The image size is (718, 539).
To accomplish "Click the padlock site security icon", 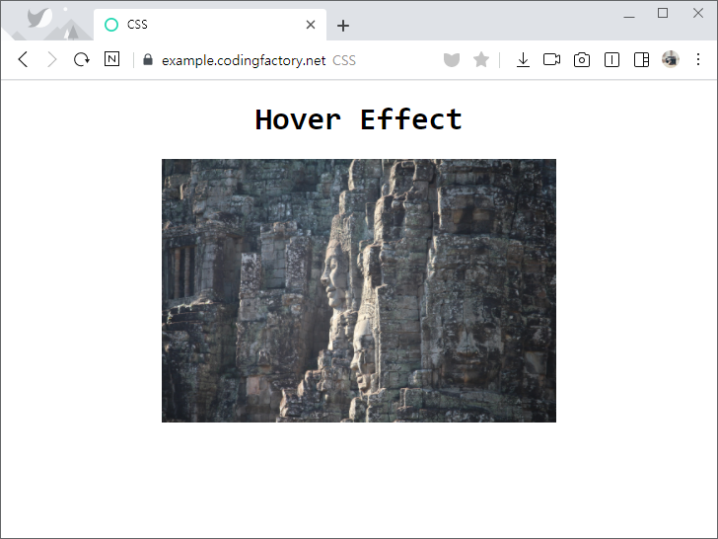I will [148, 59].
